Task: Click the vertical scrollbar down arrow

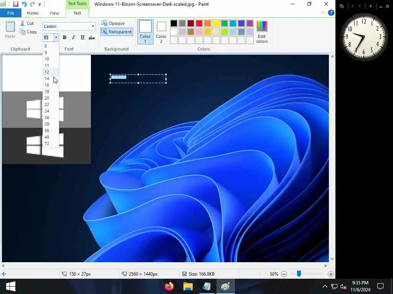Action: click(x=332, y=259)
